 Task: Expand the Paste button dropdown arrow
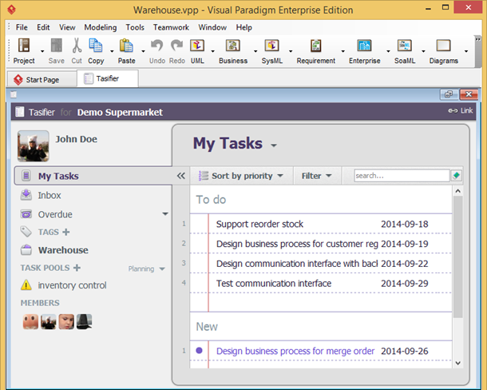tap(143, 51)
